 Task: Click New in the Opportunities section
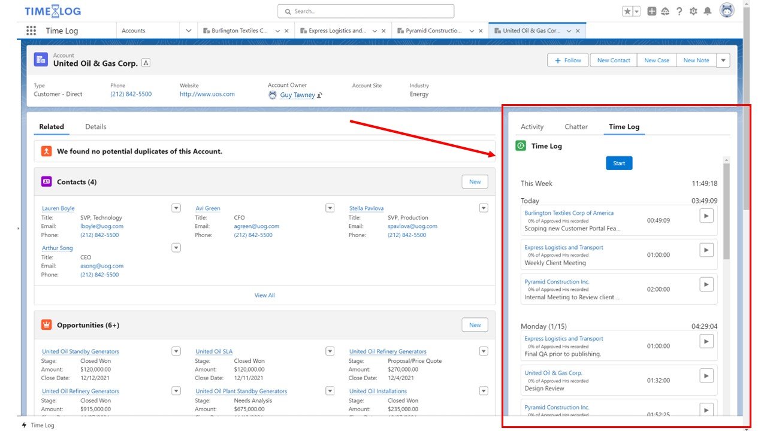point(475,324)
